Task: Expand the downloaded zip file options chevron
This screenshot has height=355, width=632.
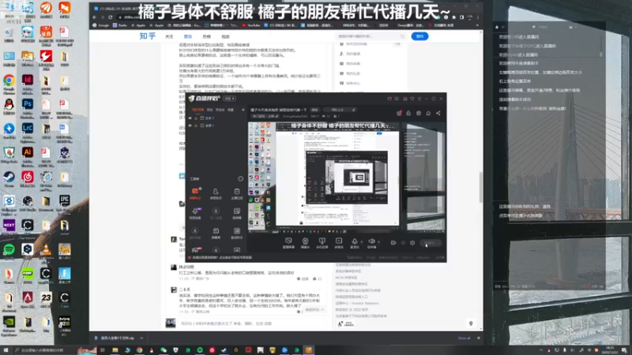Action: point(141,338)
